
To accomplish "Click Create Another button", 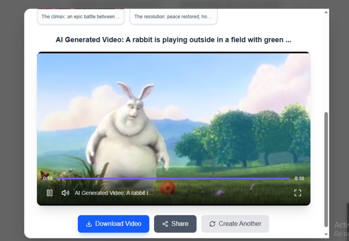I will (x=235, y=224).
